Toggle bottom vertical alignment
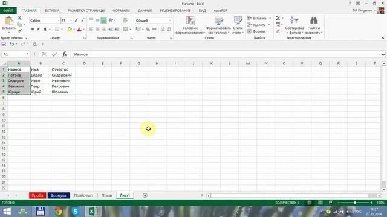 pos(103,20)
